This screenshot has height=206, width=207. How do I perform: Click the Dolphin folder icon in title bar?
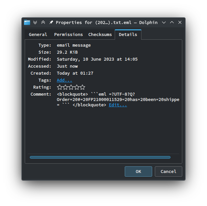27,22
